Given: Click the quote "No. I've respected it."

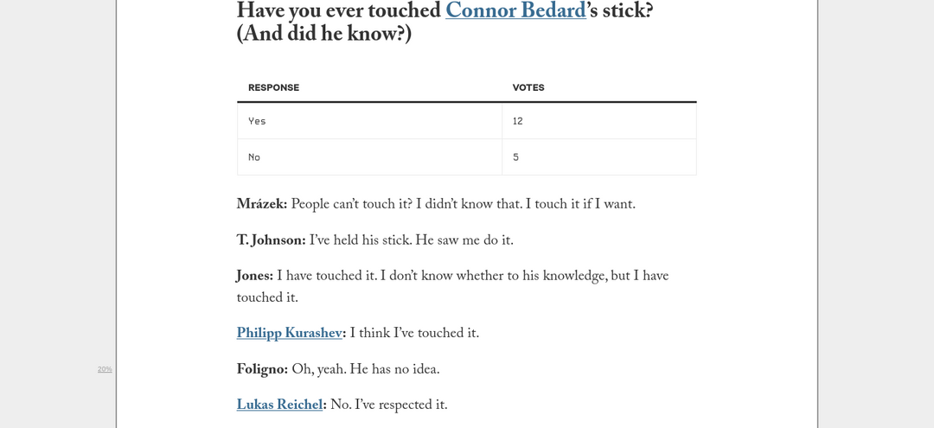Looking at the screenshot, I should (x=389, y=405).
